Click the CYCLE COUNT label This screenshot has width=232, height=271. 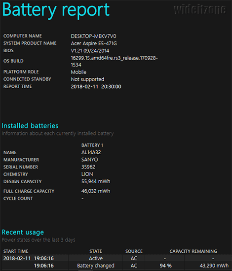pos(18,199)
